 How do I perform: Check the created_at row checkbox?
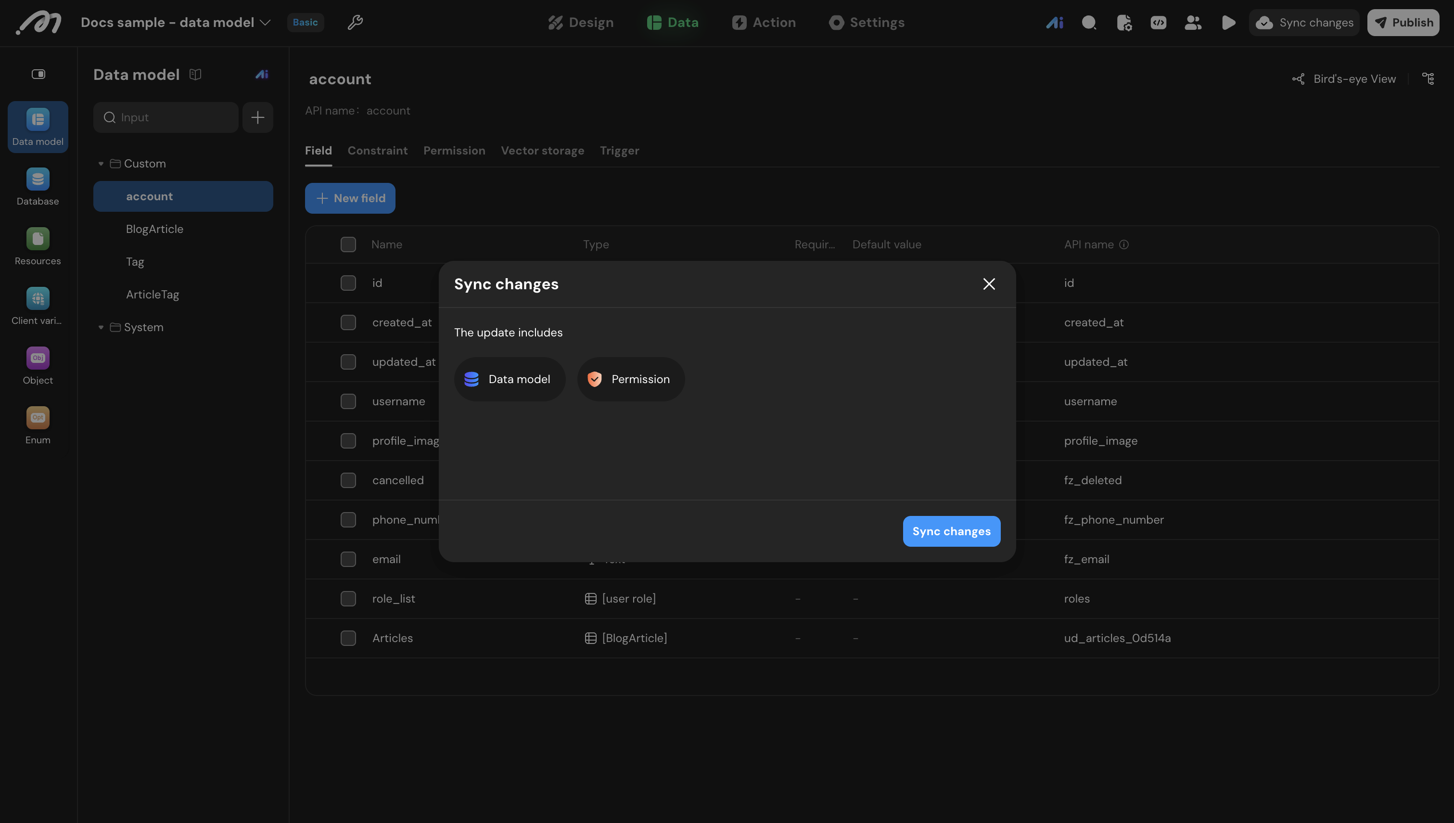(x=348, y=323)
